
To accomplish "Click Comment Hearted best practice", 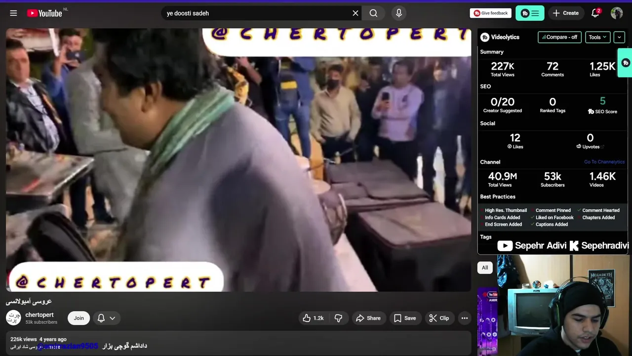I will click(601, 210).
